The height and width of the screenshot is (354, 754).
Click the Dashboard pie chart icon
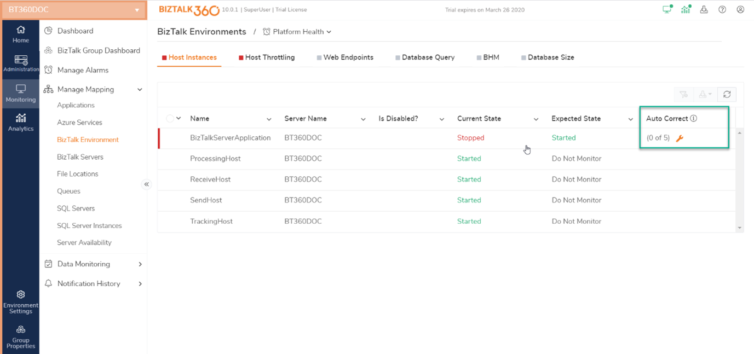pos(48,31)
